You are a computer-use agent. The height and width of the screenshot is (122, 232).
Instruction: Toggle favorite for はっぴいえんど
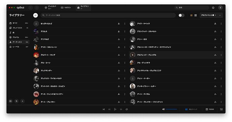click(119, 24)
